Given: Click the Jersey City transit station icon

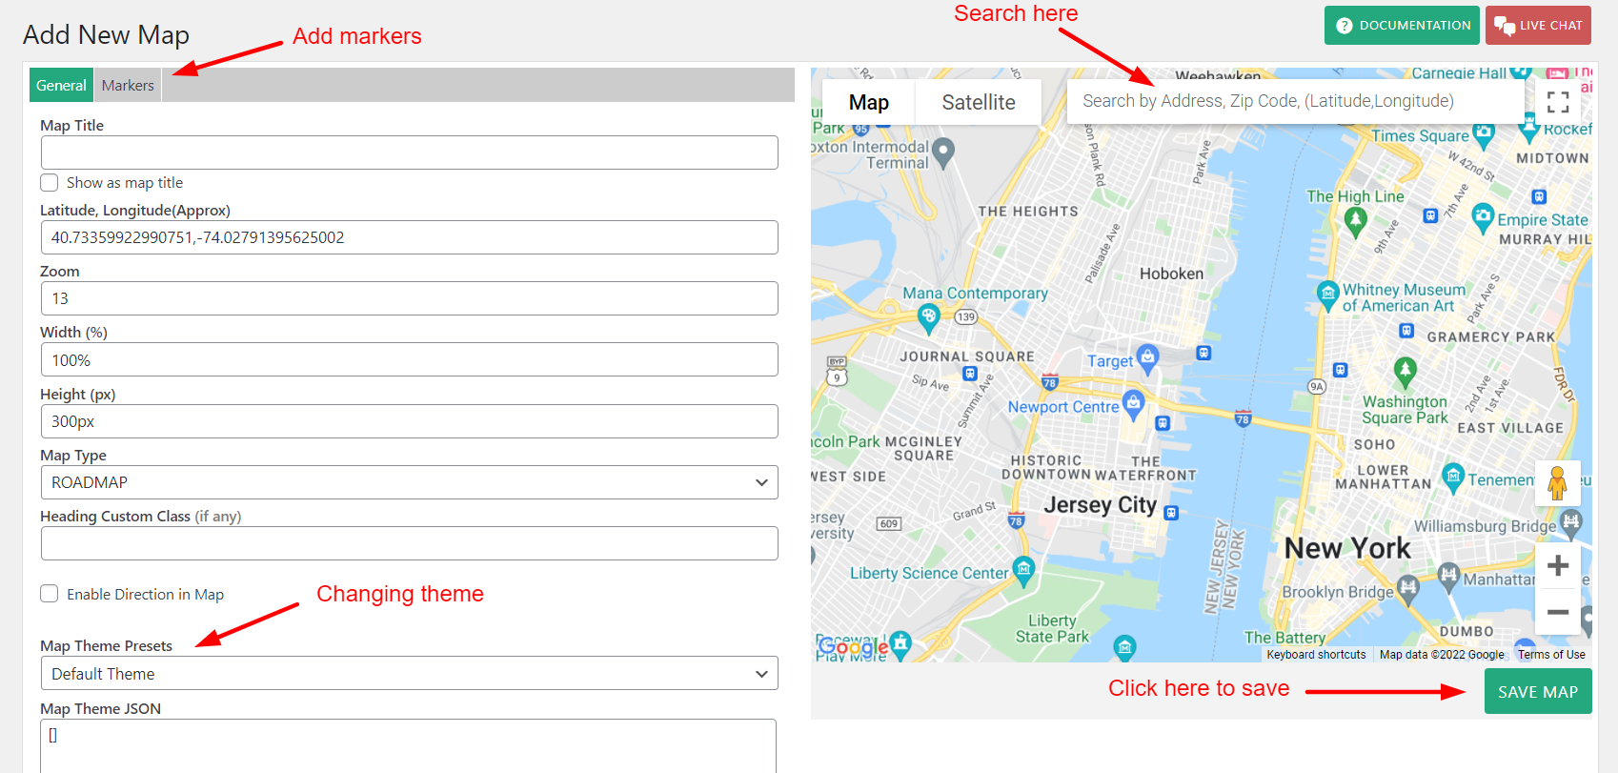Looking at the screenshot, I should 1172,513.
